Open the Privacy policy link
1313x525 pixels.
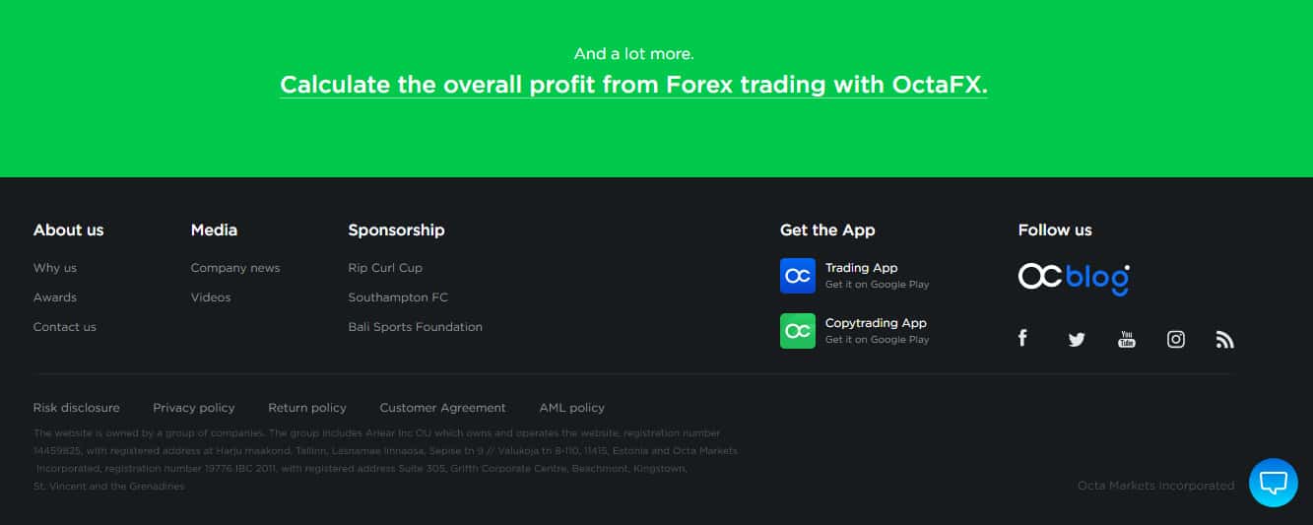(x=194, y=408)
